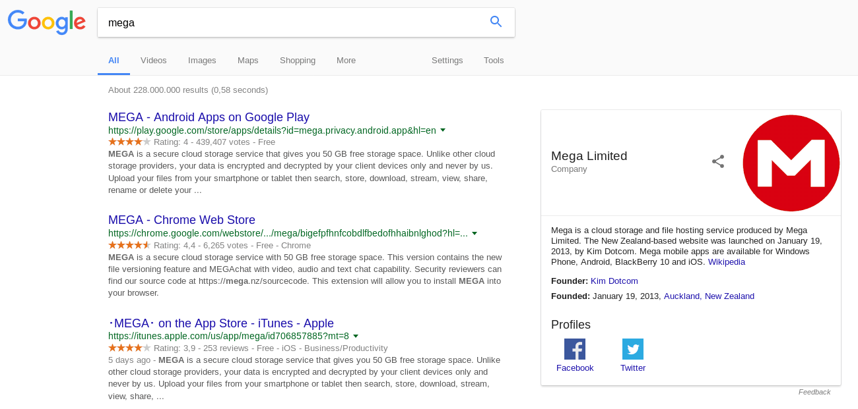Share the Mega Limited knowledge panel

[718, 161]
